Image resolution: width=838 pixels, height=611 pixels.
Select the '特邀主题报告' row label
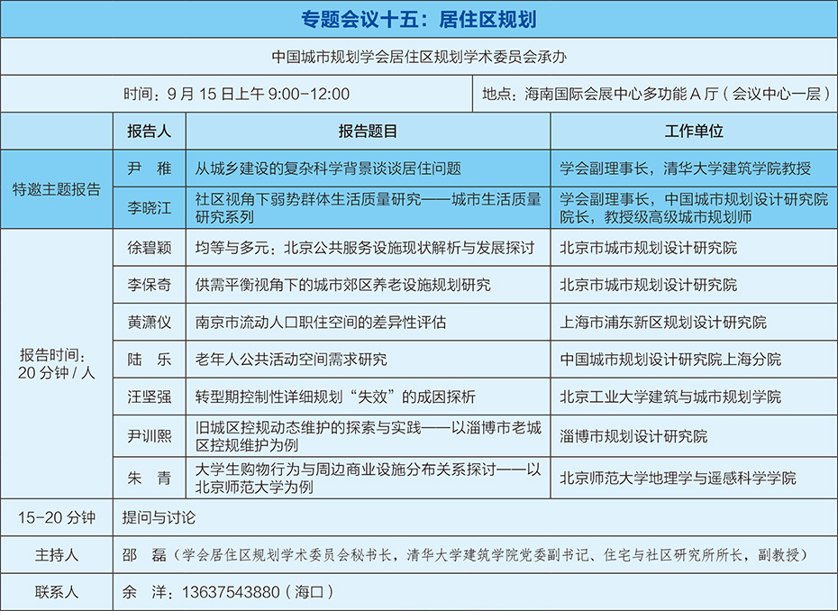coord(57,188)
